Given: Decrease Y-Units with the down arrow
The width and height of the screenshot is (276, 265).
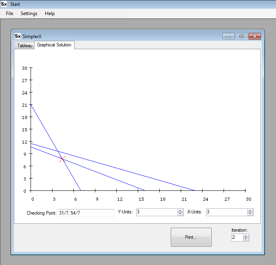Looking at the screenshot, I should [x=180, y=214].
